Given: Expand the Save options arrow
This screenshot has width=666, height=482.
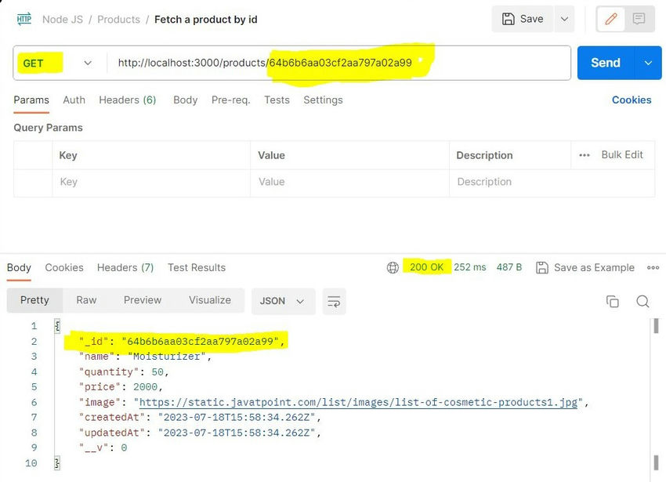Looking at the screenshot, I should click(563, 19).
